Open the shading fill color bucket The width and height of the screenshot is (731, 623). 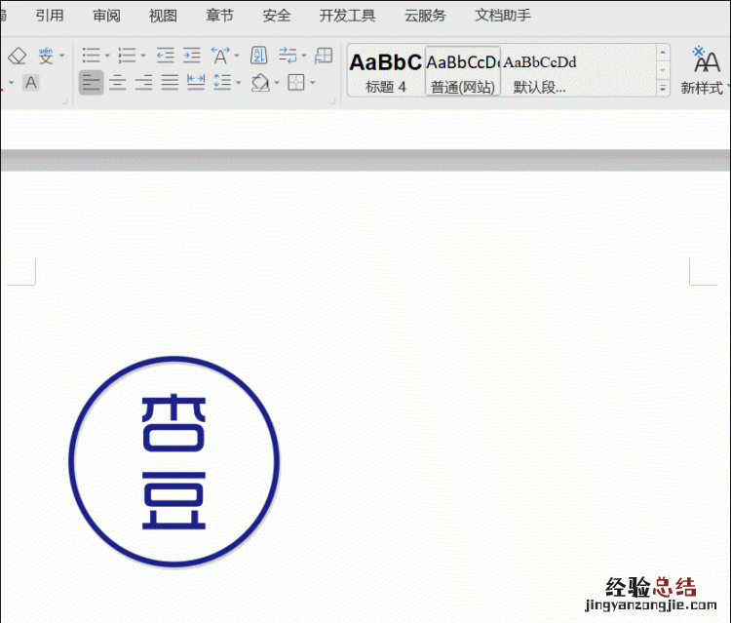point(259,83)
